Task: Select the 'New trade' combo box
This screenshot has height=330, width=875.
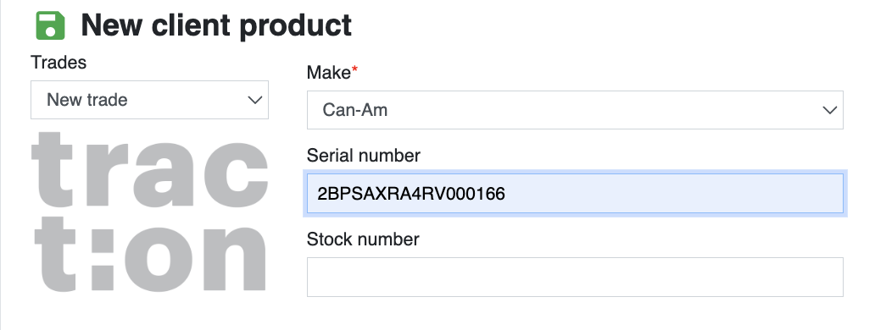Action: [149, 100]
